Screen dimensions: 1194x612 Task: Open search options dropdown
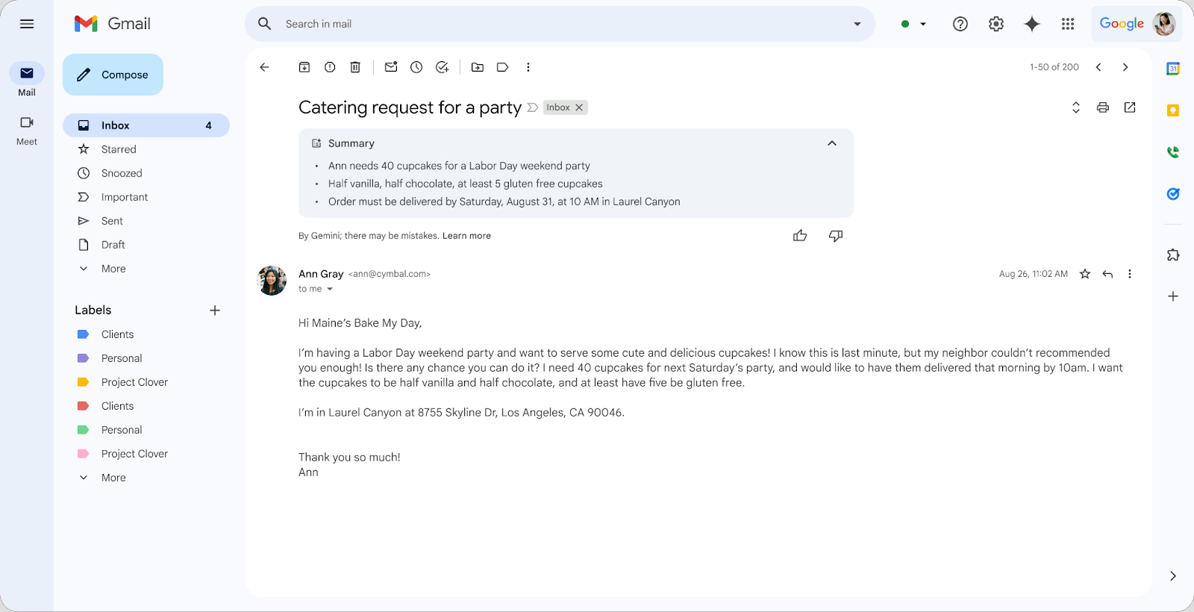857,23
